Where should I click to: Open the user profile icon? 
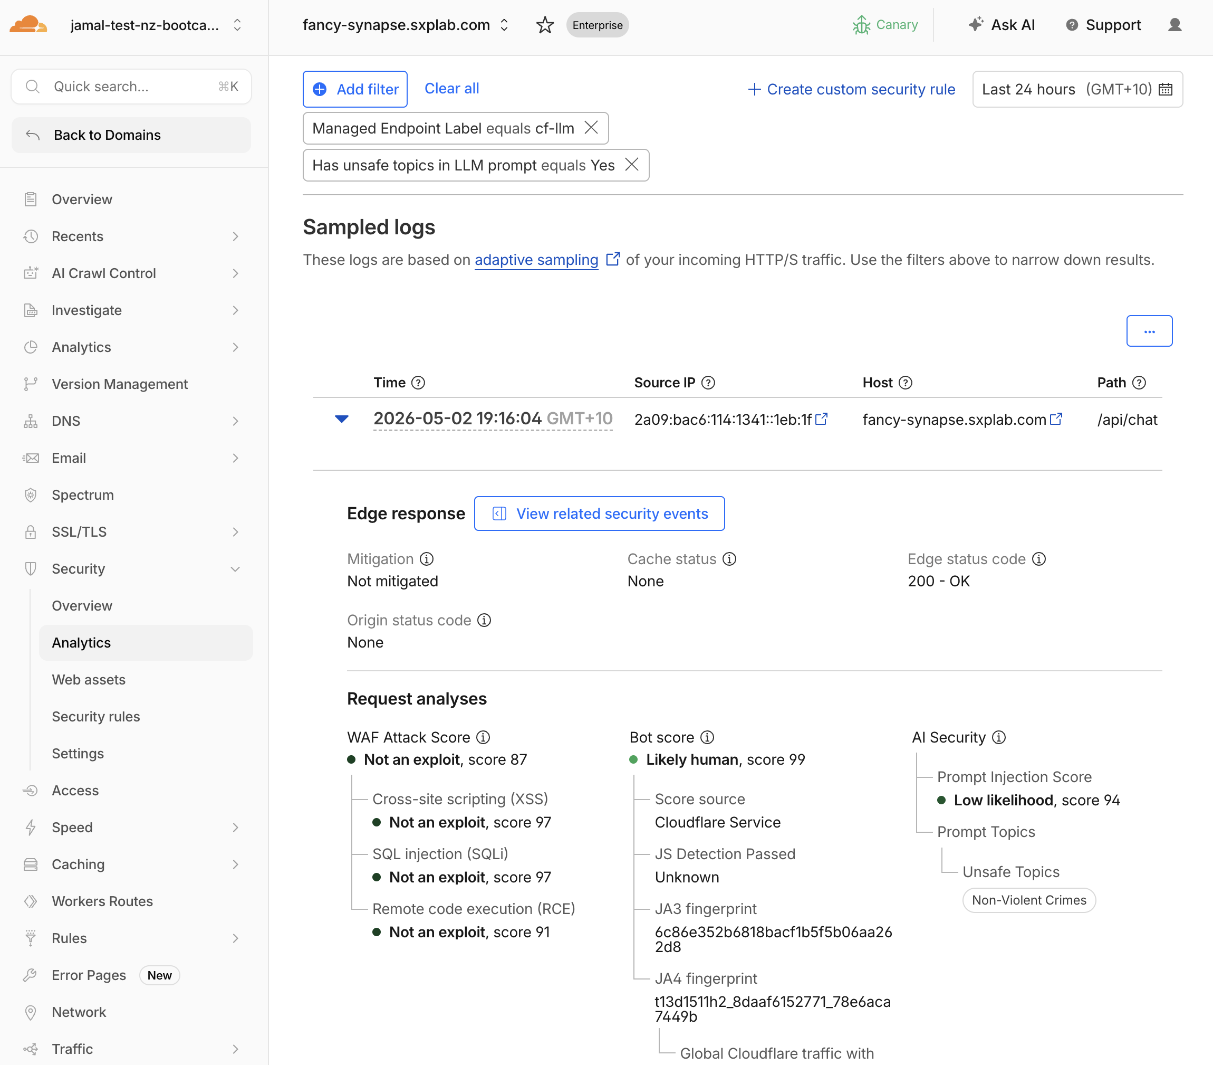coord(1175,25)
